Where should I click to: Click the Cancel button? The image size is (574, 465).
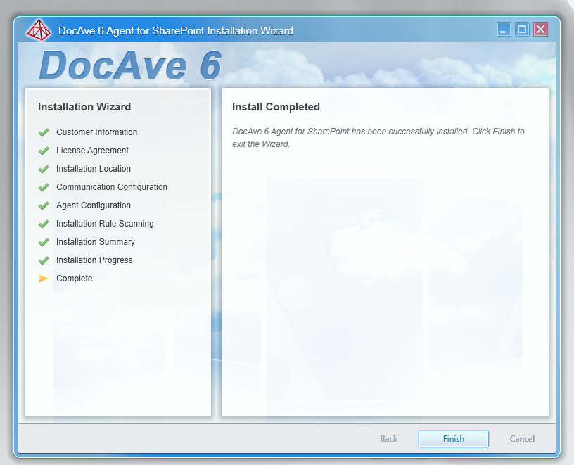coord(521,438)
